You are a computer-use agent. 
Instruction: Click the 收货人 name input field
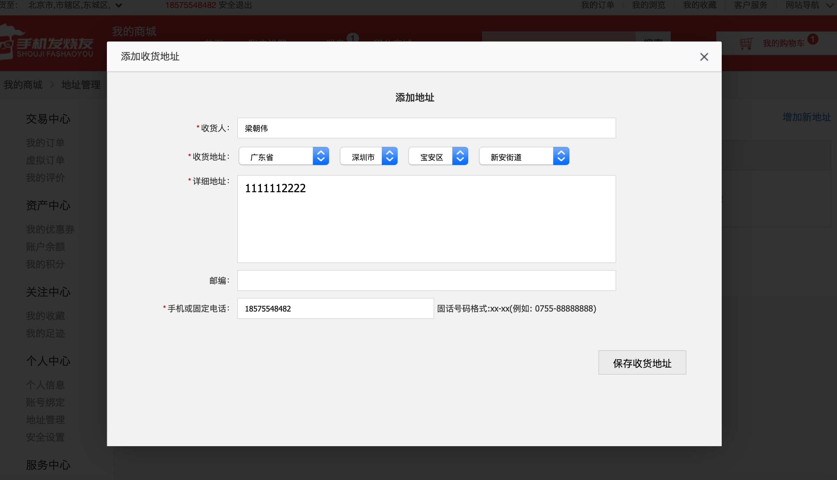point(427,128)
